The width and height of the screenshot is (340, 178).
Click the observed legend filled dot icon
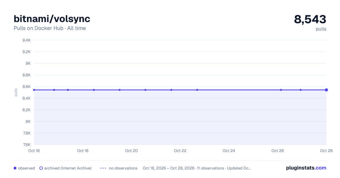pyautogui.click(x=15, y=168)
